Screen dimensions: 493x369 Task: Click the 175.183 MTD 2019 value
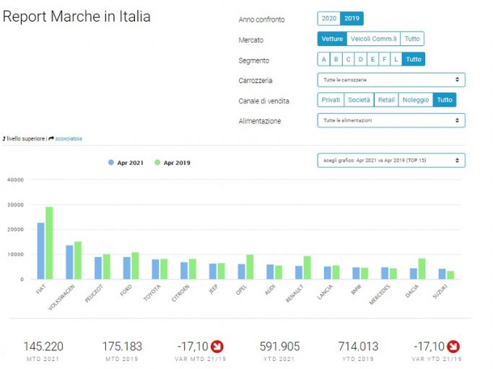pyautogui.click(x=122, y=347)
